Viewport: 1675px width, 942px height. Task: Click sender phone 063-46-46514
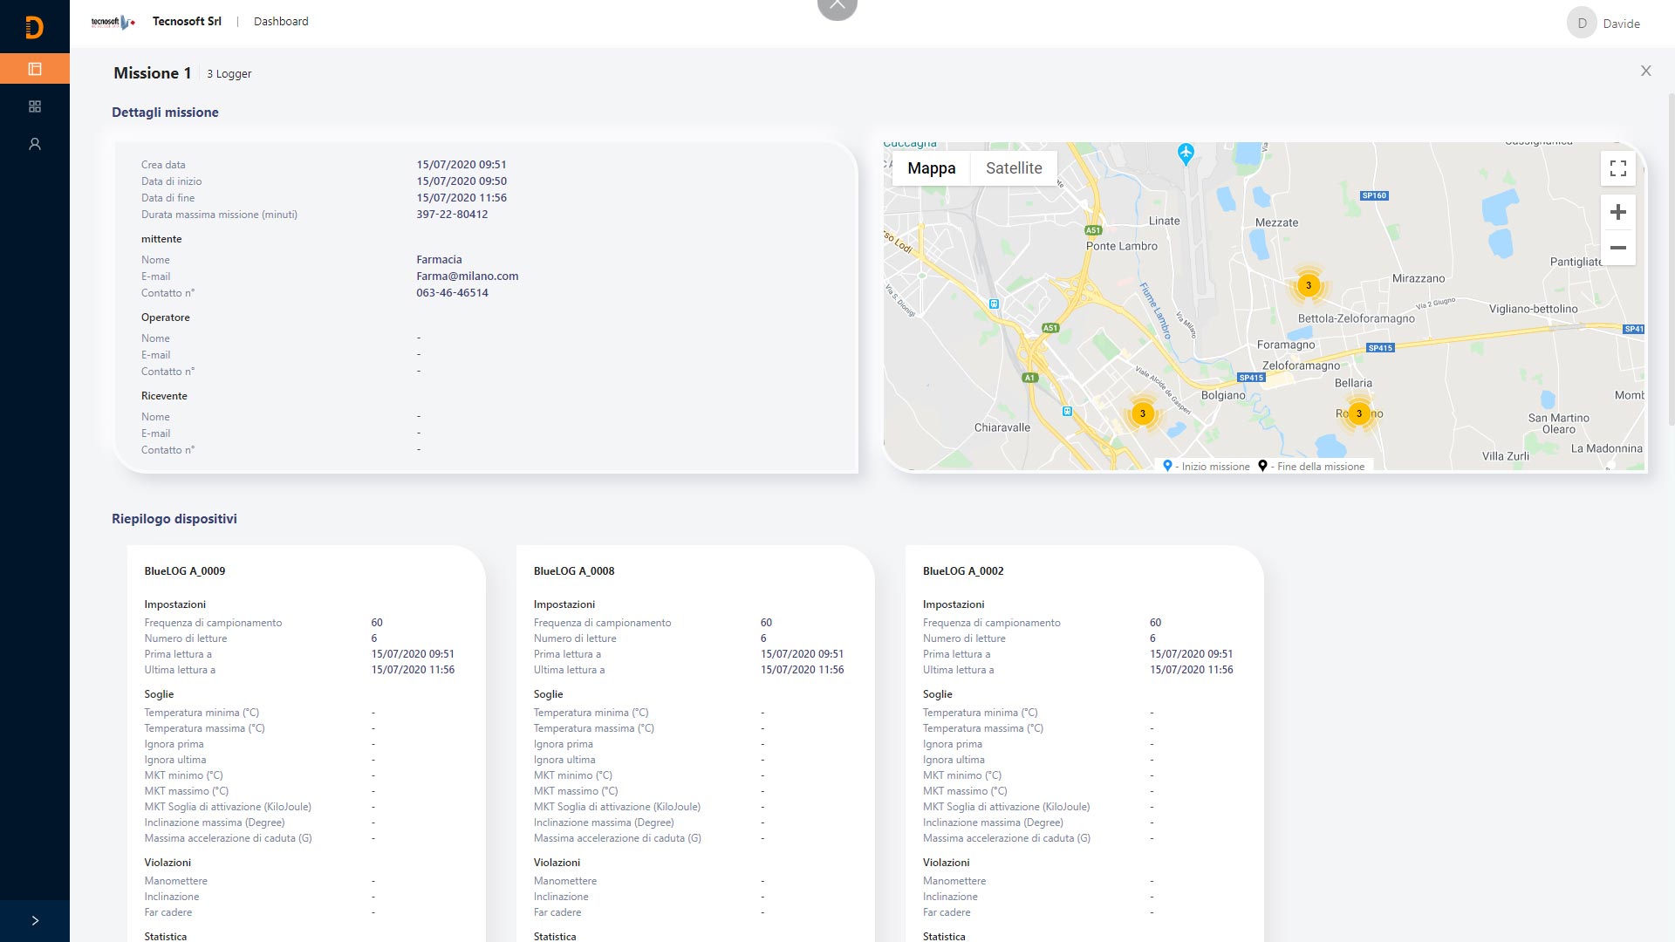click(452, 292)
